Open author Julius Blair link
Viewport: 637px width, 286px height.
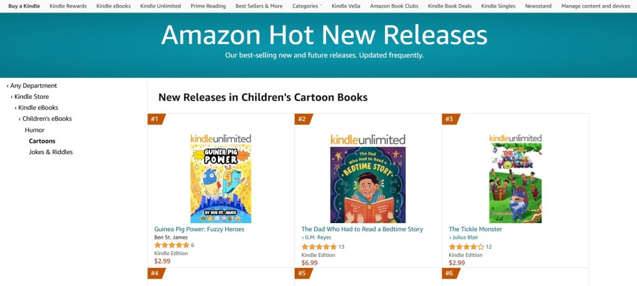point(468,238)
